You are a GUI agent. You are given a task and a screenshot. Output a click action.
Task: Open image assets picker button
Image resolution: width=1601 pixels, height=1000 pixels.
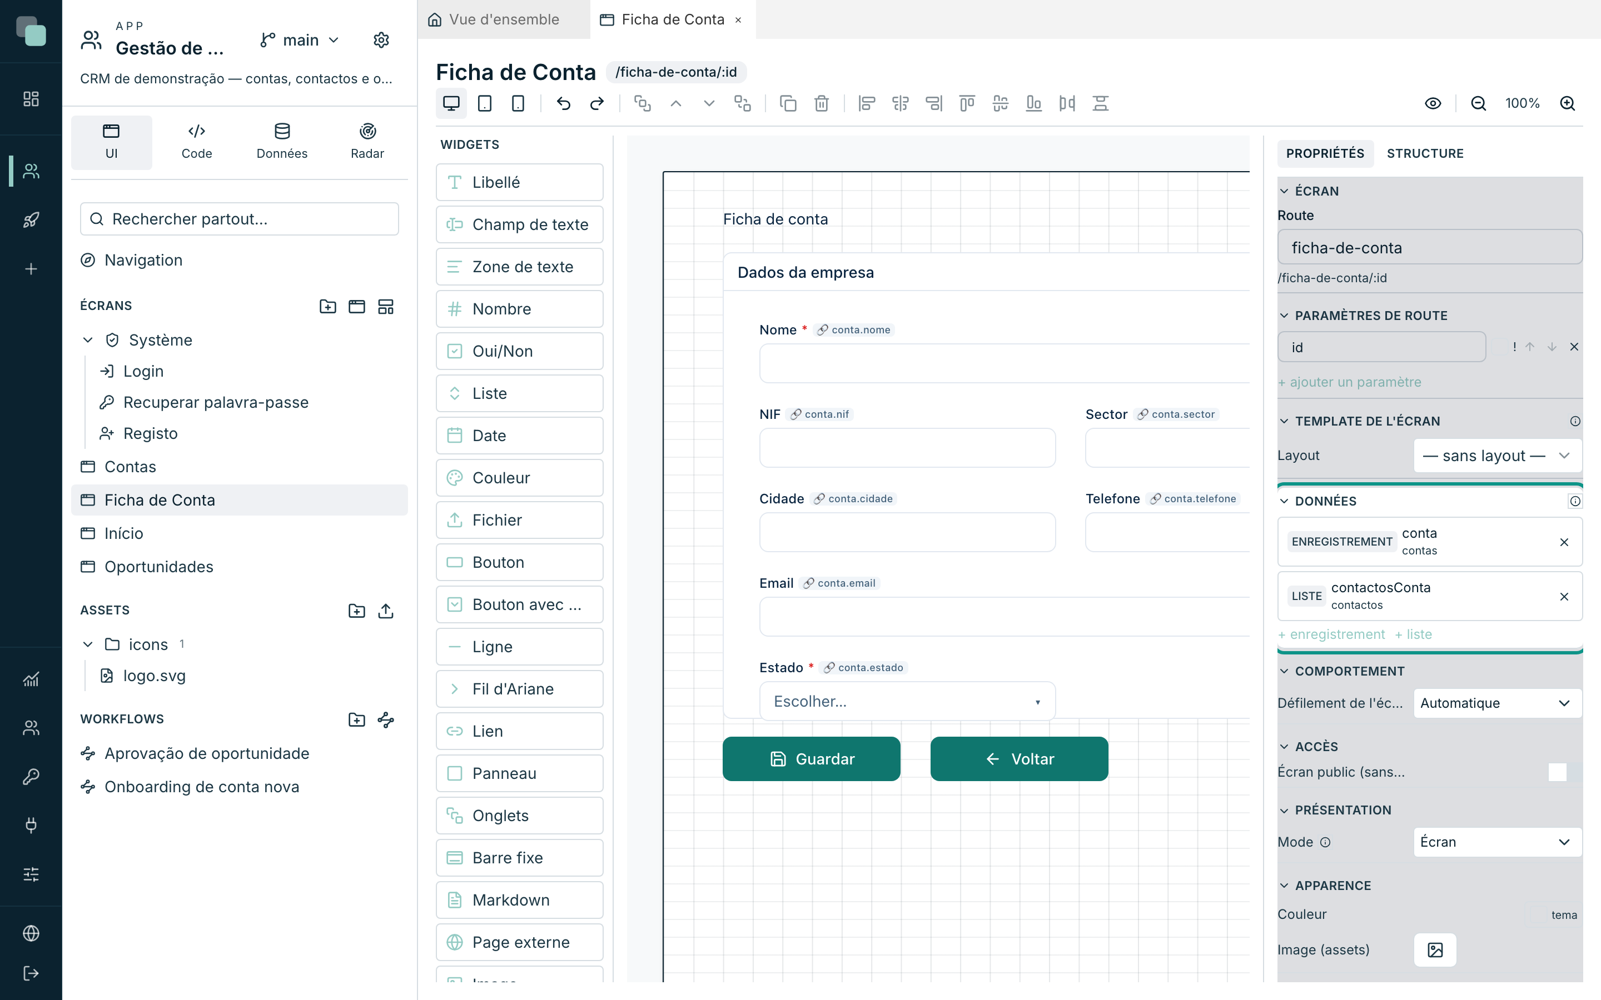(x=1434, y=950)
